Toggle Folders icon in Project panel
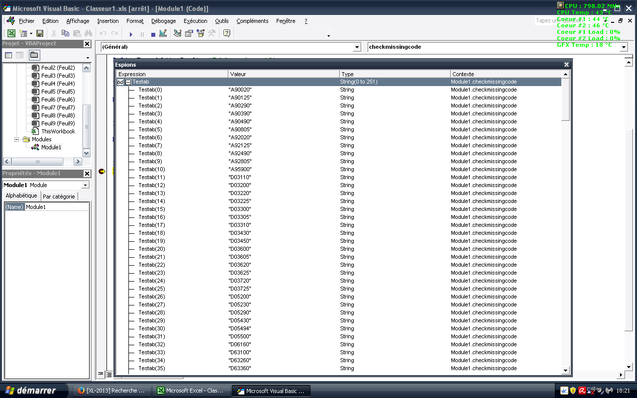This screenshot has height=398, width=637. click(x=34, y=55)
